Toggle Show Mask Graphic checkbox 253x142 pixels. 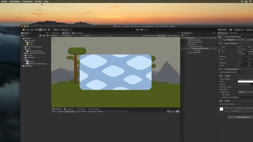(x=239, y=104)
